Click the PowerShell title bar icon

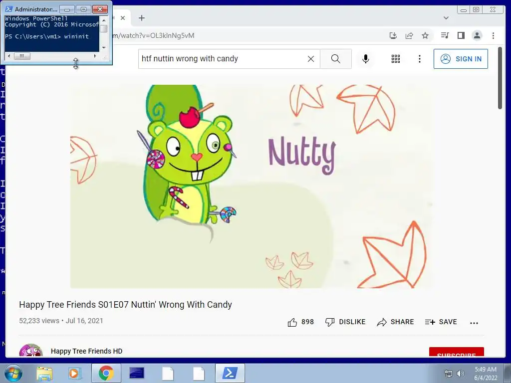[x=9, y=9]
